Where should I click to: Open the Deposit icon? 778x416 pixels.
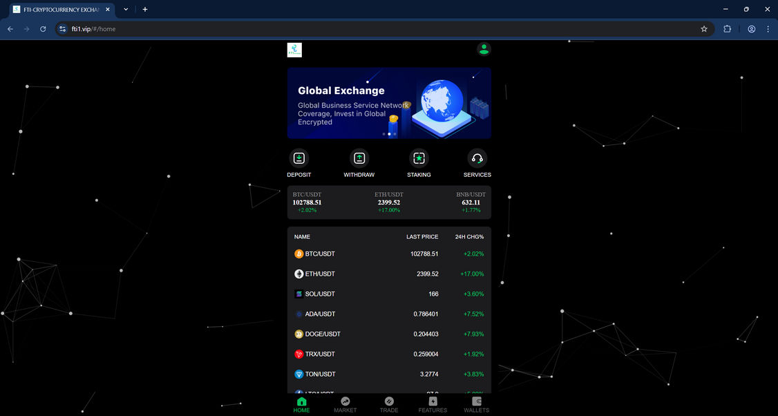(x=298, y=158)
